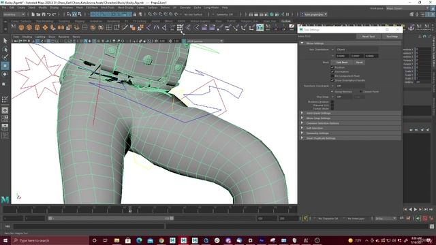Collapse the Move Settings section
436x245 pixels.
(x=350, y=44)
